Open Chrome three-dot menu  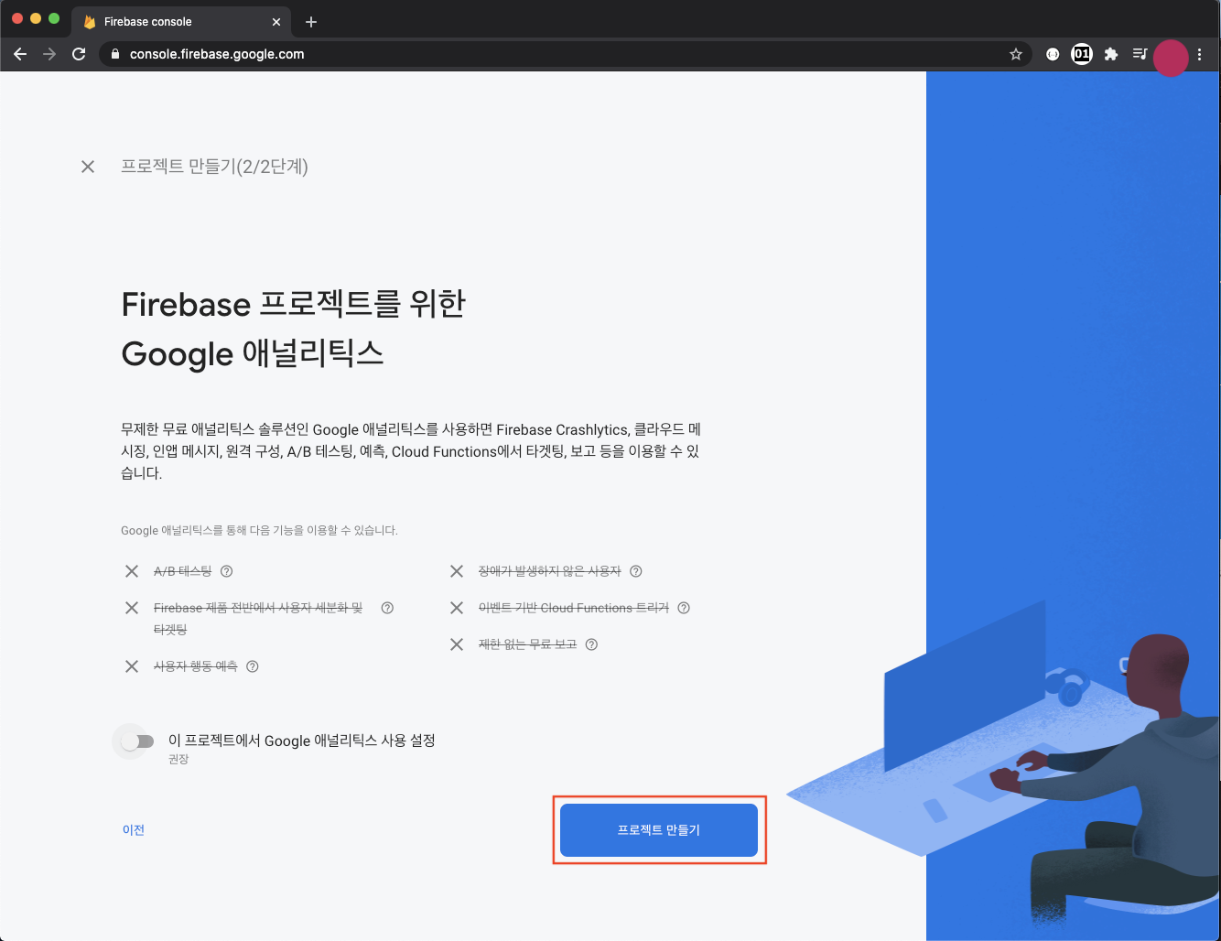pyautogui.click(x=1200, y=54)
